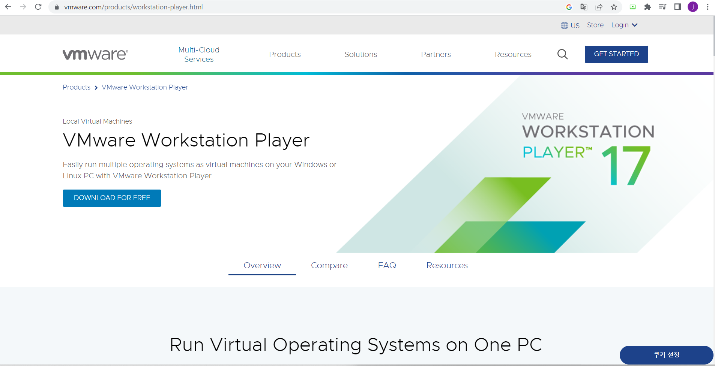Switch to the Resources tab below the banner
This screenshot has width=715, height=366.
pyautogui.click(x=447, y=266)
